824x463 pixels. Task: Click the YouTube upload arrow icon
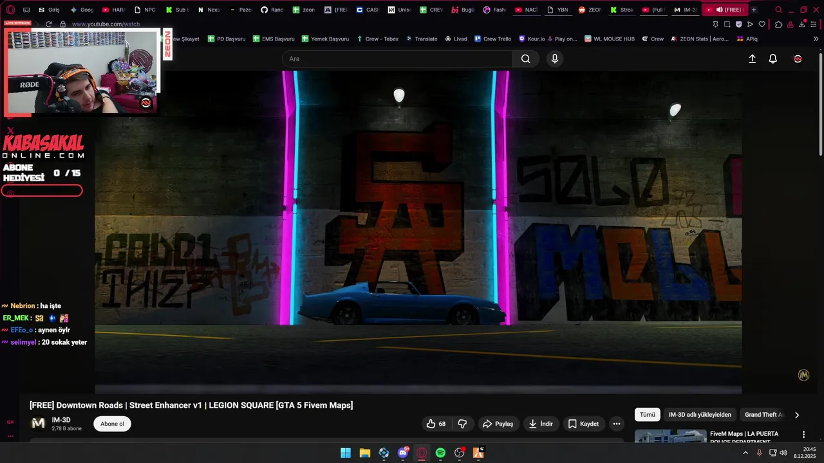point(752,59)
